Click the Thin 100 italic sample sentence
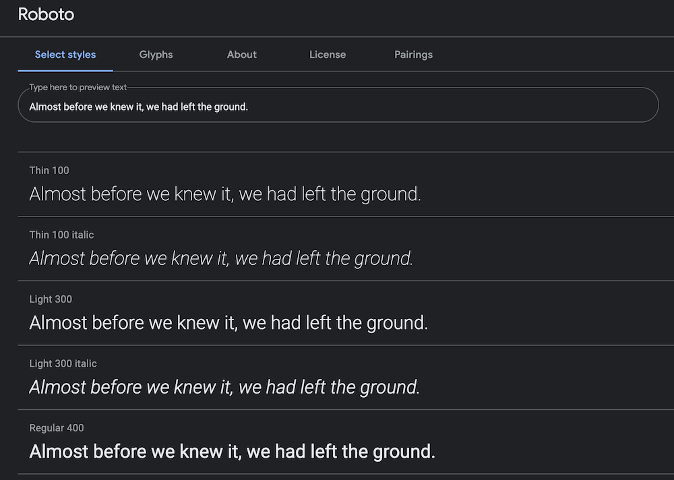674x480 pixels. point(221,258)
